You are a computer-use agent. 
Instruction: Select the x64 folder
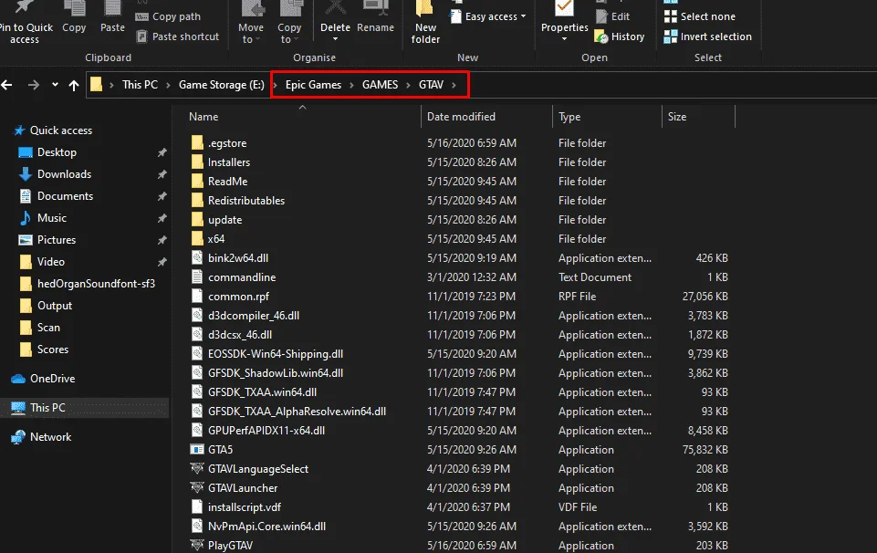[216, 239]
